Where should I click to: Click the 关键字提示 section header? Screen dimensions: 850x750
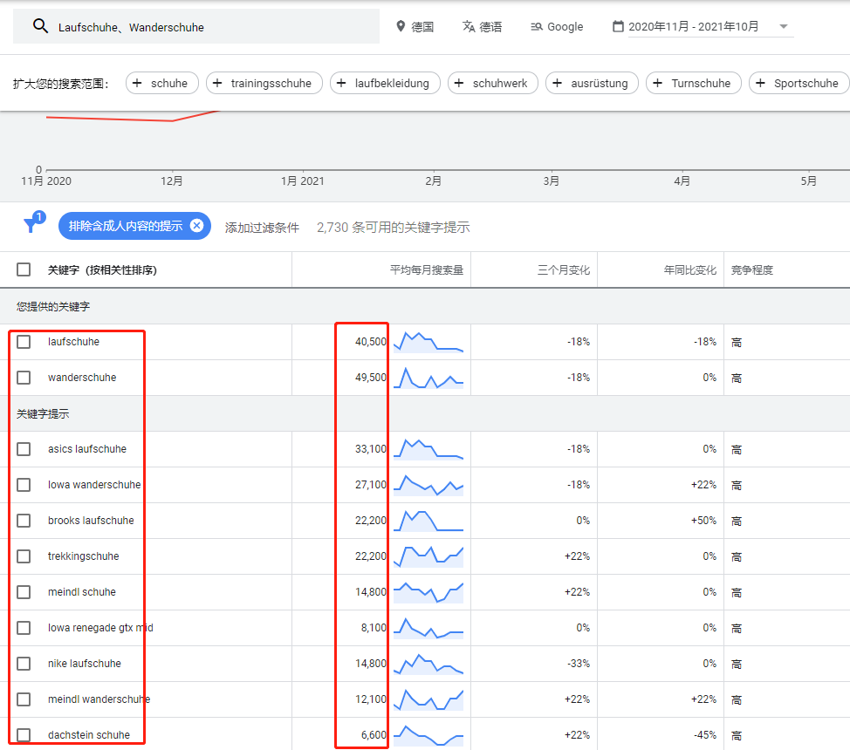coord(42,413)
